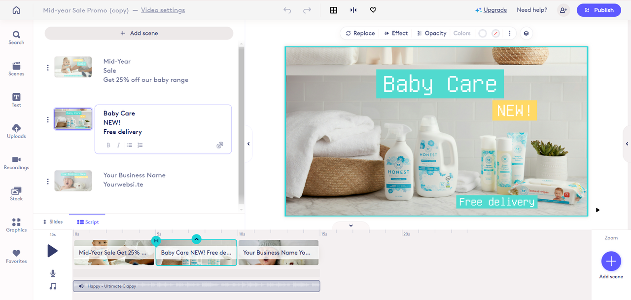The height and width of the screenshot is (300, 631).
Task: Click the flip/mirror icon in the top bar
Action: [x=353, y=10]
